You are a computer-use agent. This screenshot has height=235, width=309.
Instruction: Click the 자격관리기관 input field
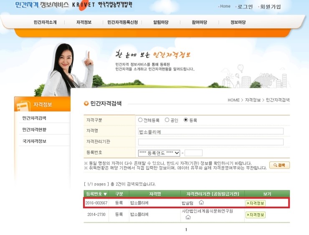coord(211,142)
